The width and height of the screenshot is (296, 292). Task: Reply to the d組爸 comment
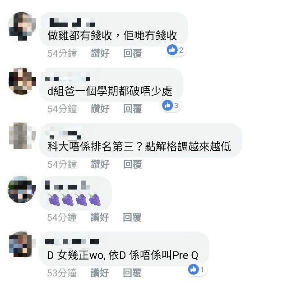[x=133, y=109]
